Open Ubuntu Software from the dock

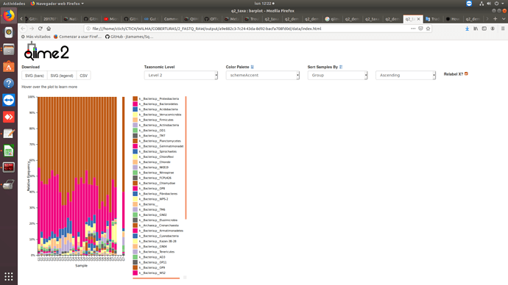9,67
